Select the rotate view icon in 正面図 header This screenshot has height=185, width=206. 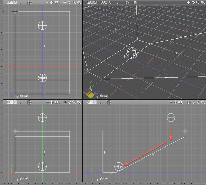69,102
